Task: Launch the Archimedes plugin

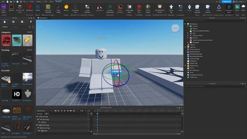Action: coord(110,8)
